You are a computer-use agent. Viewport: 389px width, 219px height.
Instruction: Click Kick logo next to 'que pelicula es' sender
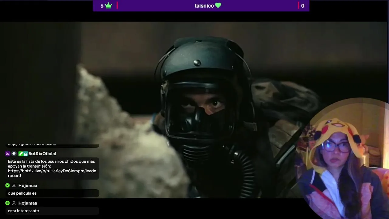8,186
